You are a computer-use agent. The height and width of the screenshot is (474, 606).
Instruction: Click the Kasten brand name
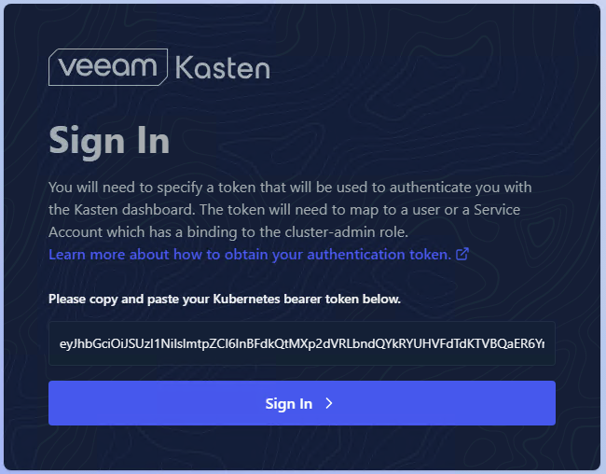pyautogui.click(x=222, y=68)
